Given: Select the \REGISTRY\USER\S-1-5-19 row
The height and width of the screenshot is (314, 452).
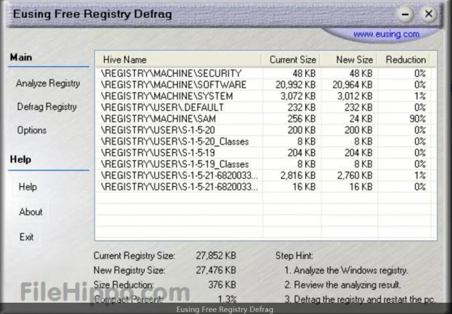Looking at the screenshot, I should tap(265, 153).
